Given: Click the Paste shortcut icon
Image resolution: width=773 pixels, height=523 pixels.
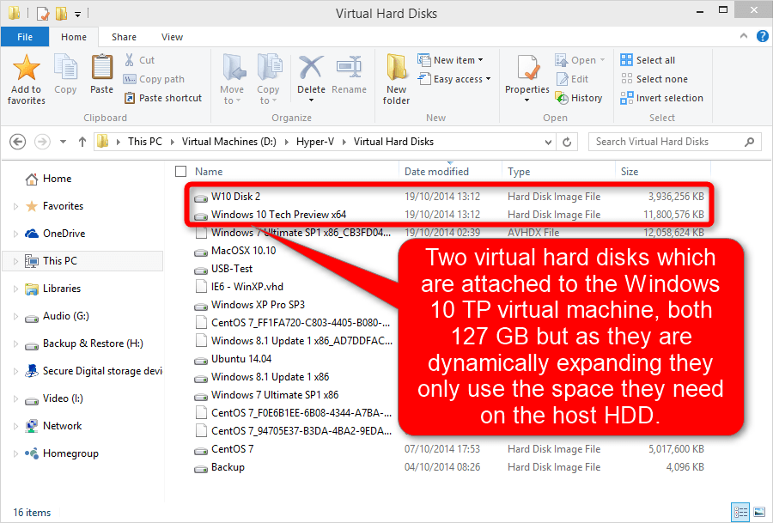Looking at the screenshot, I should (x=130, y=98).
